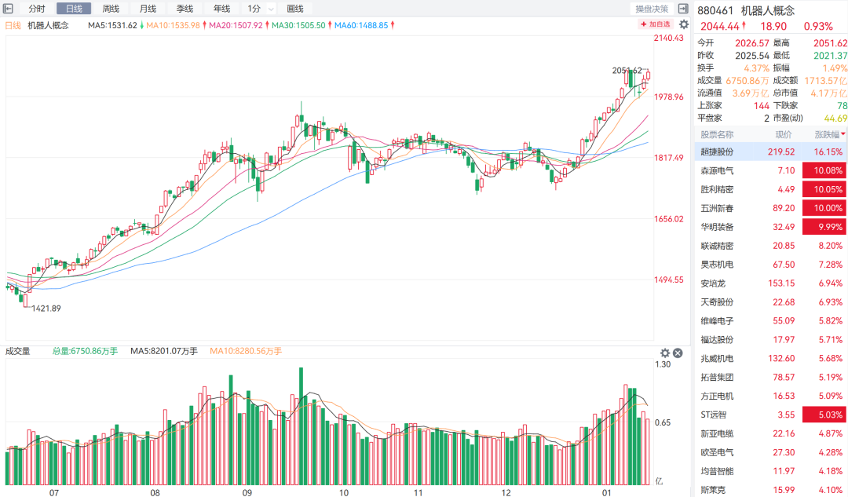Switch to 周线 weekly chart tab
This screenshot has height=497, width=848.
pyautogui.click(x=111, y=9)
